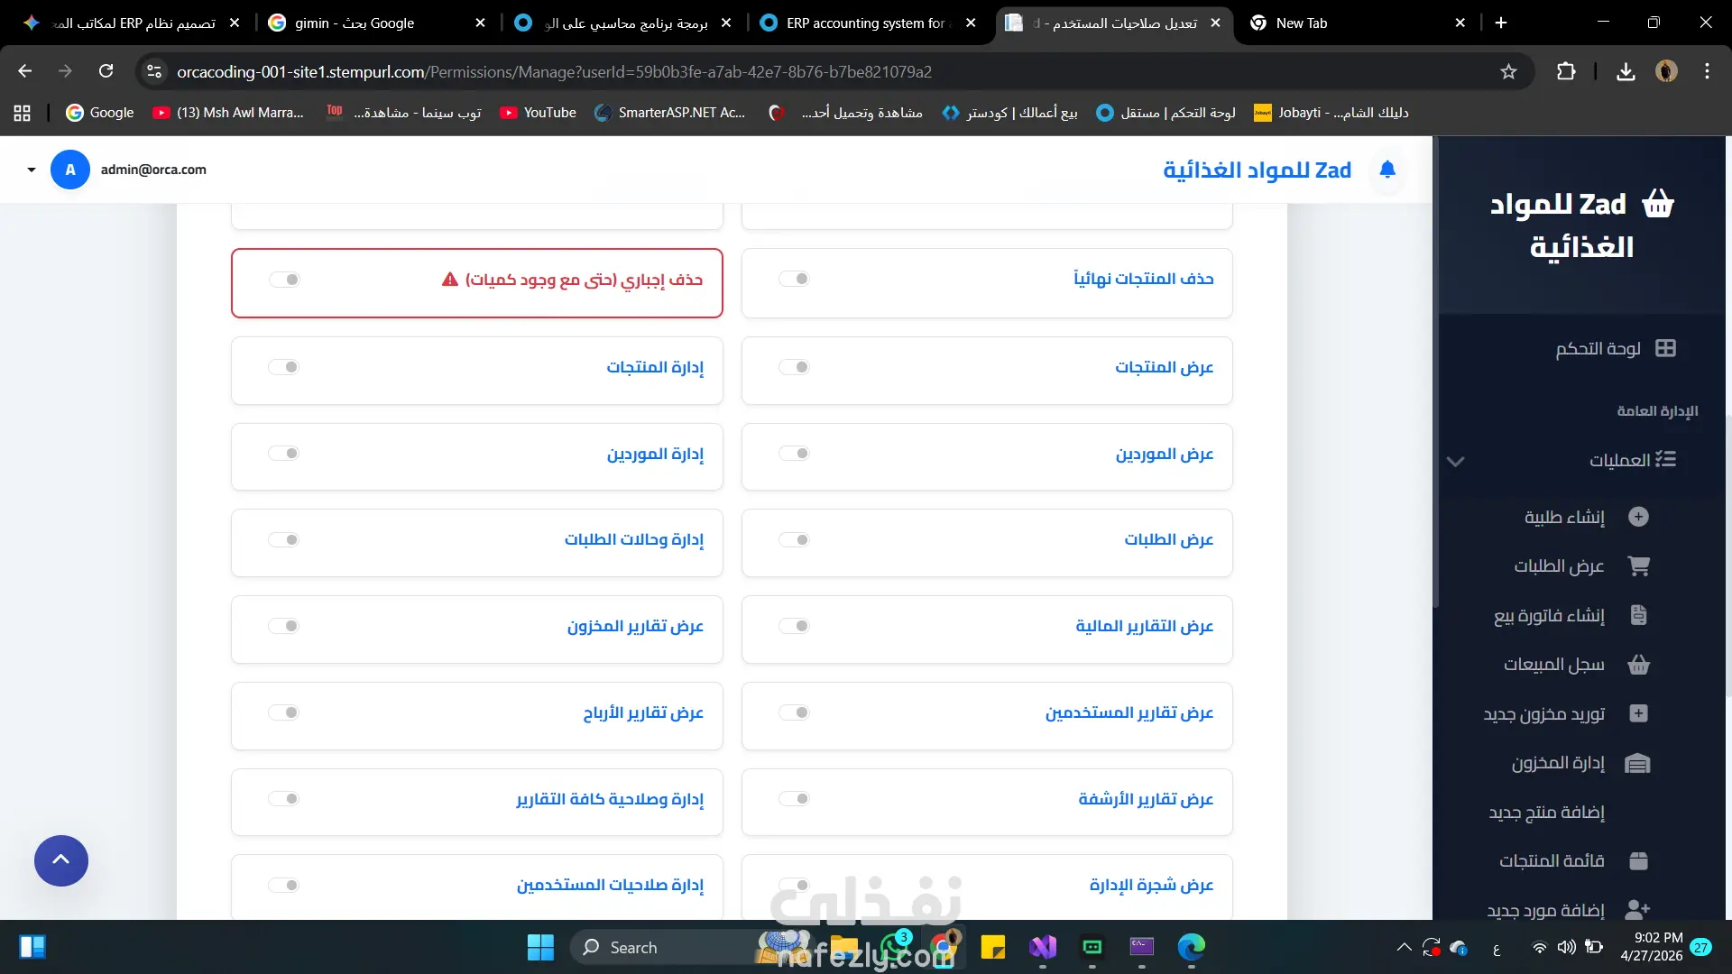Open سجل المبيعات in the sidebar
The width and height of the screenshot is (1732, 974).
(x=1553, y=665)
